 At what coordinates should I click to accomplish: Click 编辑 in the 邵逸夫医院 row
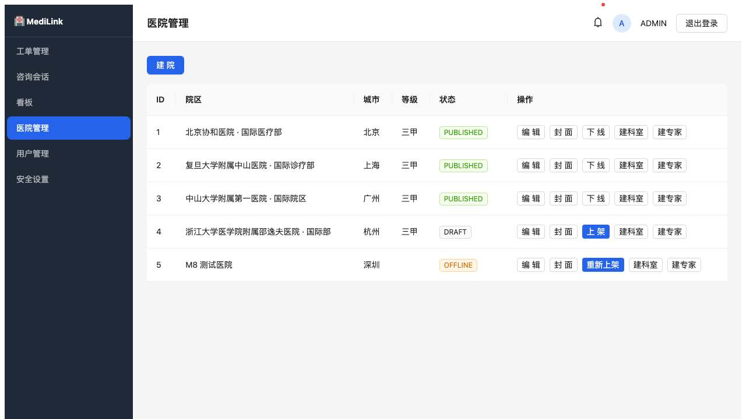(531, 232)
